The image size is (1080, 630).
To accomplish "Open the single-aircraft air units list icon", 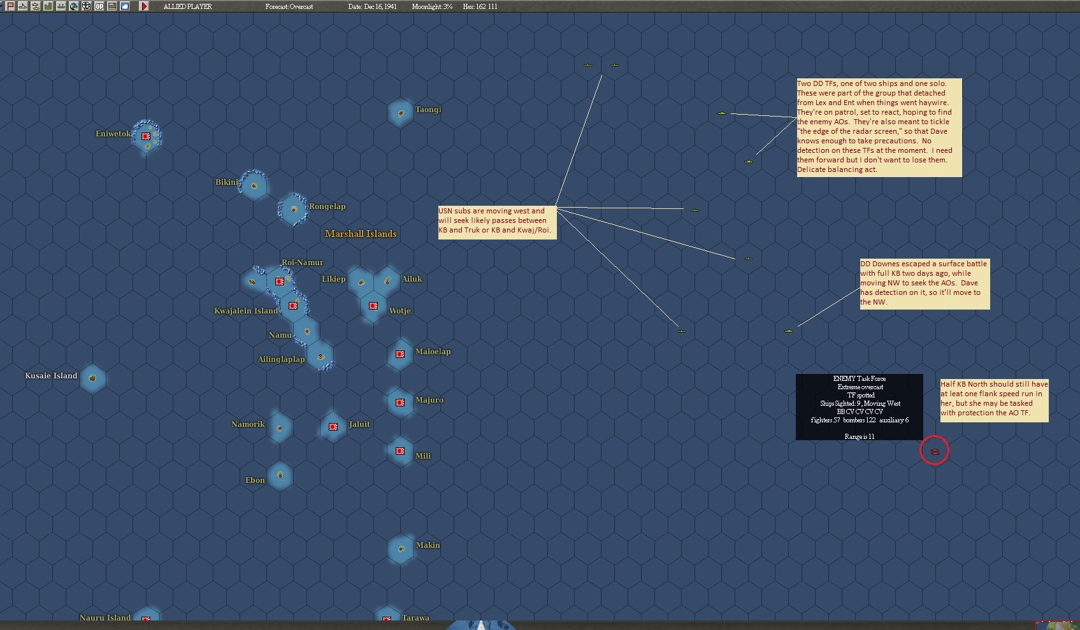I will coord(23,6).
